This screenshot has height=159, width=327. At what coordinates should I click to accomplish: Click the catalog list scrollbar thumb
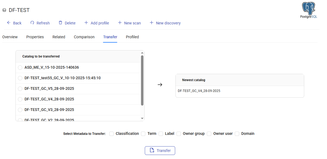[142, 80]
